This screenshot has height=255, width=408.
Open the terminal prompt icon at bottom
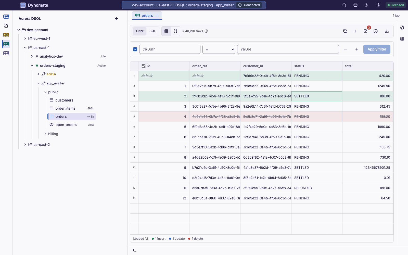click(134, 250)
